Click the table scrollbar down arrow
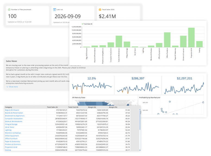The image size is (211, 156). pyautogui.click(x=140, y=150)
